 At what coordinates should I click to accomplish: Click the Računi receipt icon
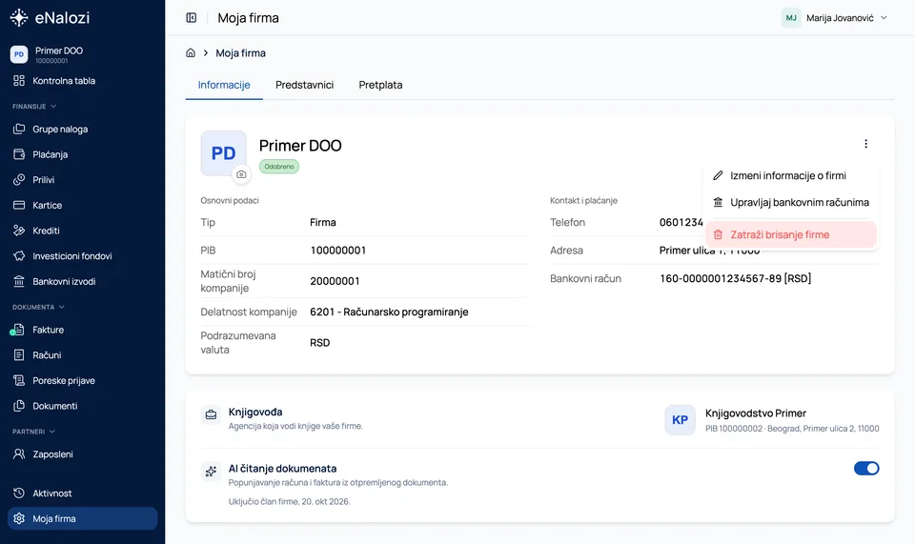19,355
